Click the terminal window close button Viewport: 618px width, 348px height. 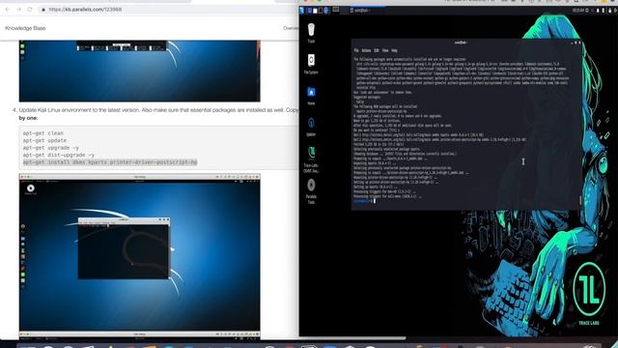click(x=579, y=43)
